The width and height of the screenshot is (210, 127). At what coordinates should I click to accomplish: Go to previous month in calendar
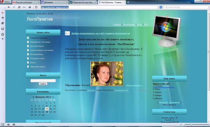coord(34,97)
